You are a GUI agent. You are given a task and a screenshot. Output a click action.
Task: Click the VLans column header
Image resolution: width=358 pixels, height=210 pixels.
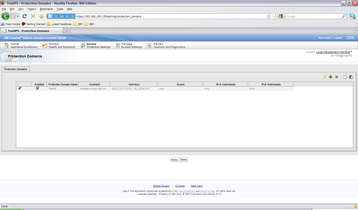180,84
